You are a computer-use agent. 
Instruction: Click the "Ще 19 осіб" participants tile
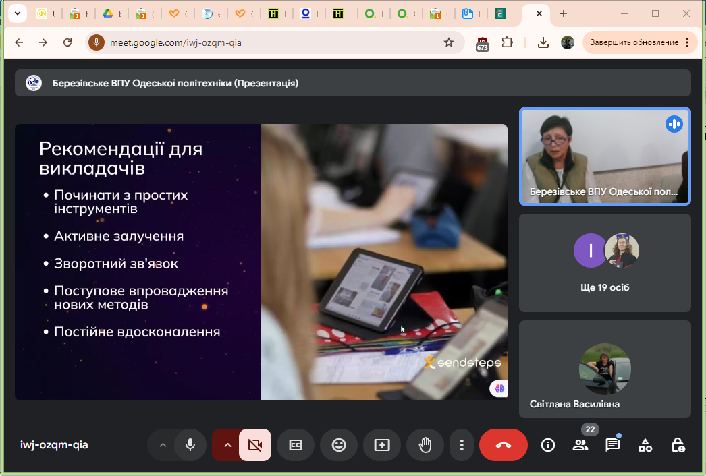604,263
